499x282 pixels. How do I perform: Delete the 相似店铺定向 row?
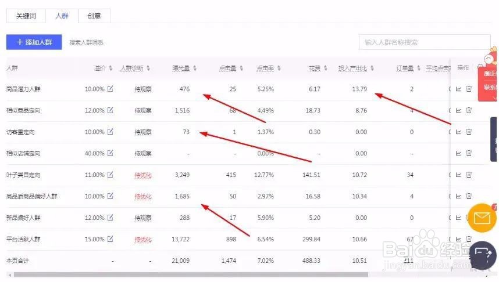(x=469, y=153)
